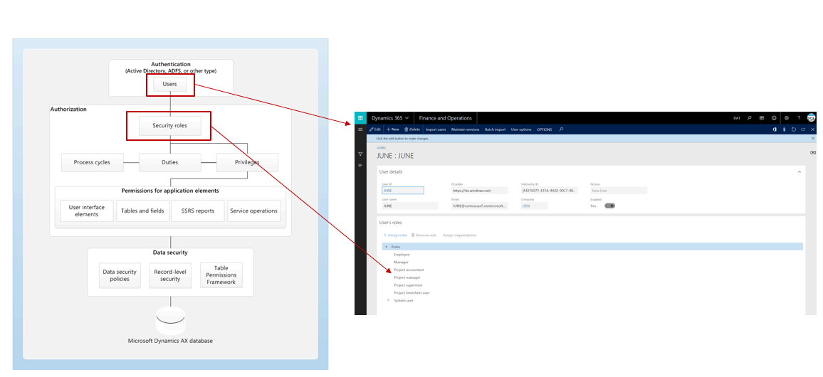Screen dimensions: 823x377
Task: Open the messages icon in the header
Action: [x=762, y=118]
